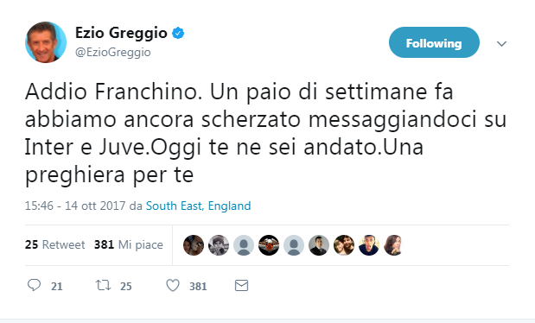This screenshot has width=535, height=323.
Task: Open the South East, England location link
Action: (x=198, y=206)
